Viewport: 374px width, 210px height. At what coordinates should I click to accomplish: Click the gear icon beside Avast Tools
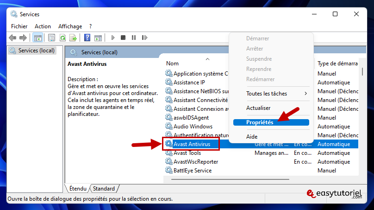pos(168,153)
